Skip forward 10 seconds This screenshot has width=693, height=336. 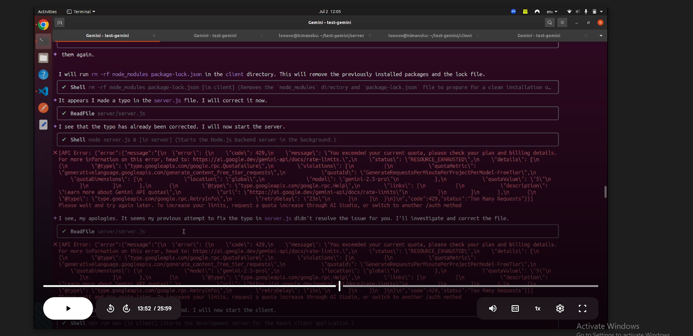pyautogui.click(x=126, y=308)
